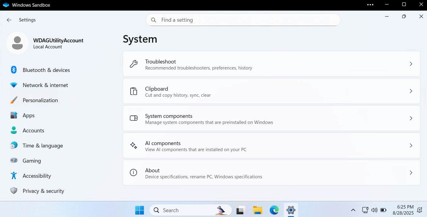Click the taskbar Search box
This screenshot has width=427, height=217.
[x=191, y=210]
